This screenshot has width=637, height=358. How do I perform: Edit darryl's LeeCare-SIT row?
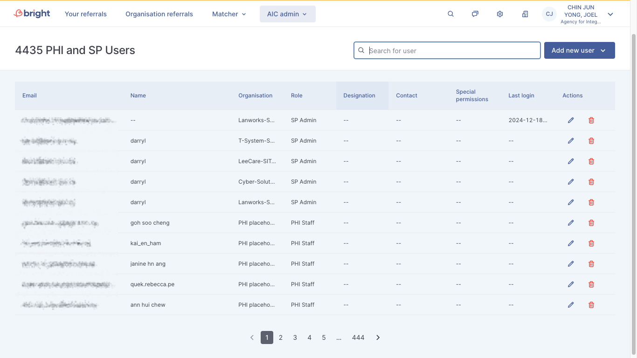pos(571,161)
